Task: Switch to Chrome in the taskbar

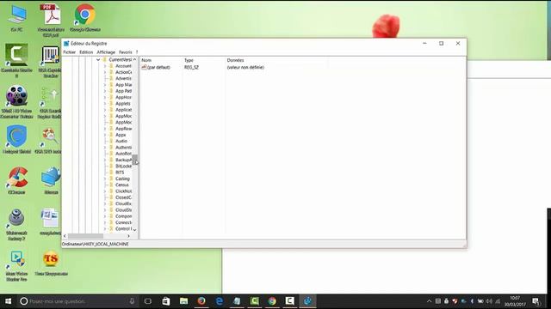Action: tap(272, 301)
